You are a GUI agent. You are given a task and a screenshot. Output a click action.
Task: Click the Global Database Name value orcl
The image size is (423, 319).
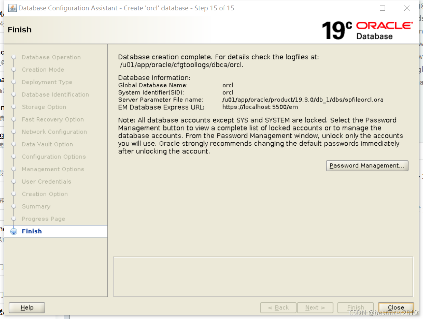pos(228,85)
